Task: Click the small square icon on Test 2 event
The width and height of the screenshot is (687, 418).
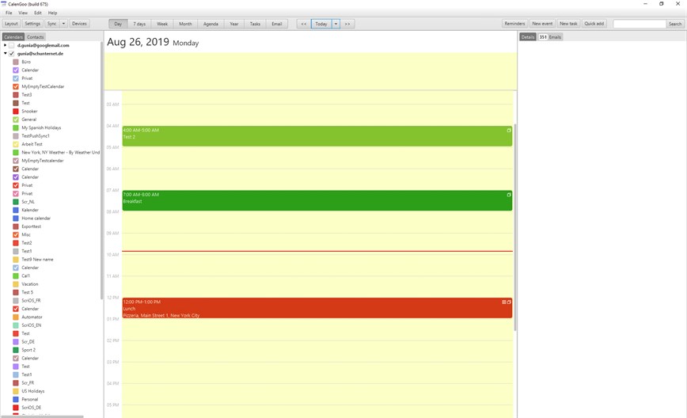Action: (x=509, y=130)
